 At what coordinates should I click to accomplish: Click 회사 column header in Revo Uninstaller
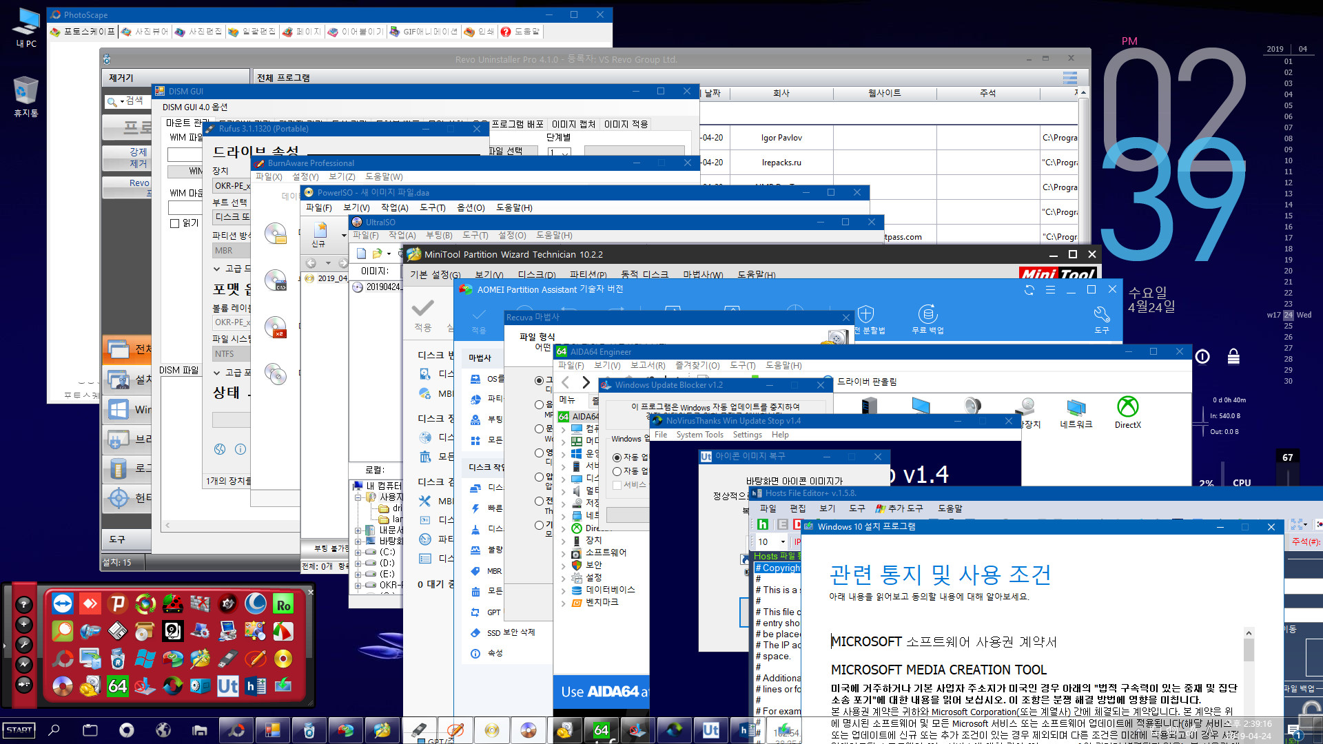click(x=781, y=93)
